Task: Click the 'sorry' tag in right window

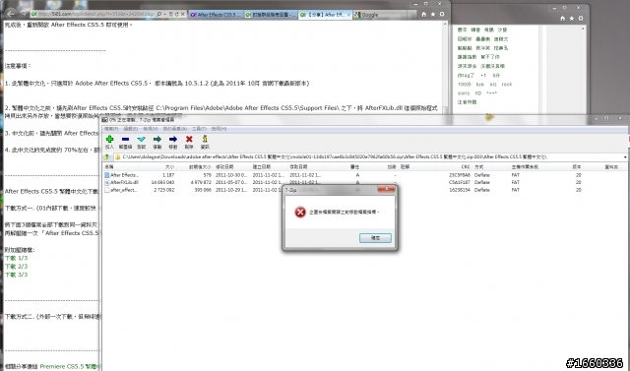Action: point(464,93)
